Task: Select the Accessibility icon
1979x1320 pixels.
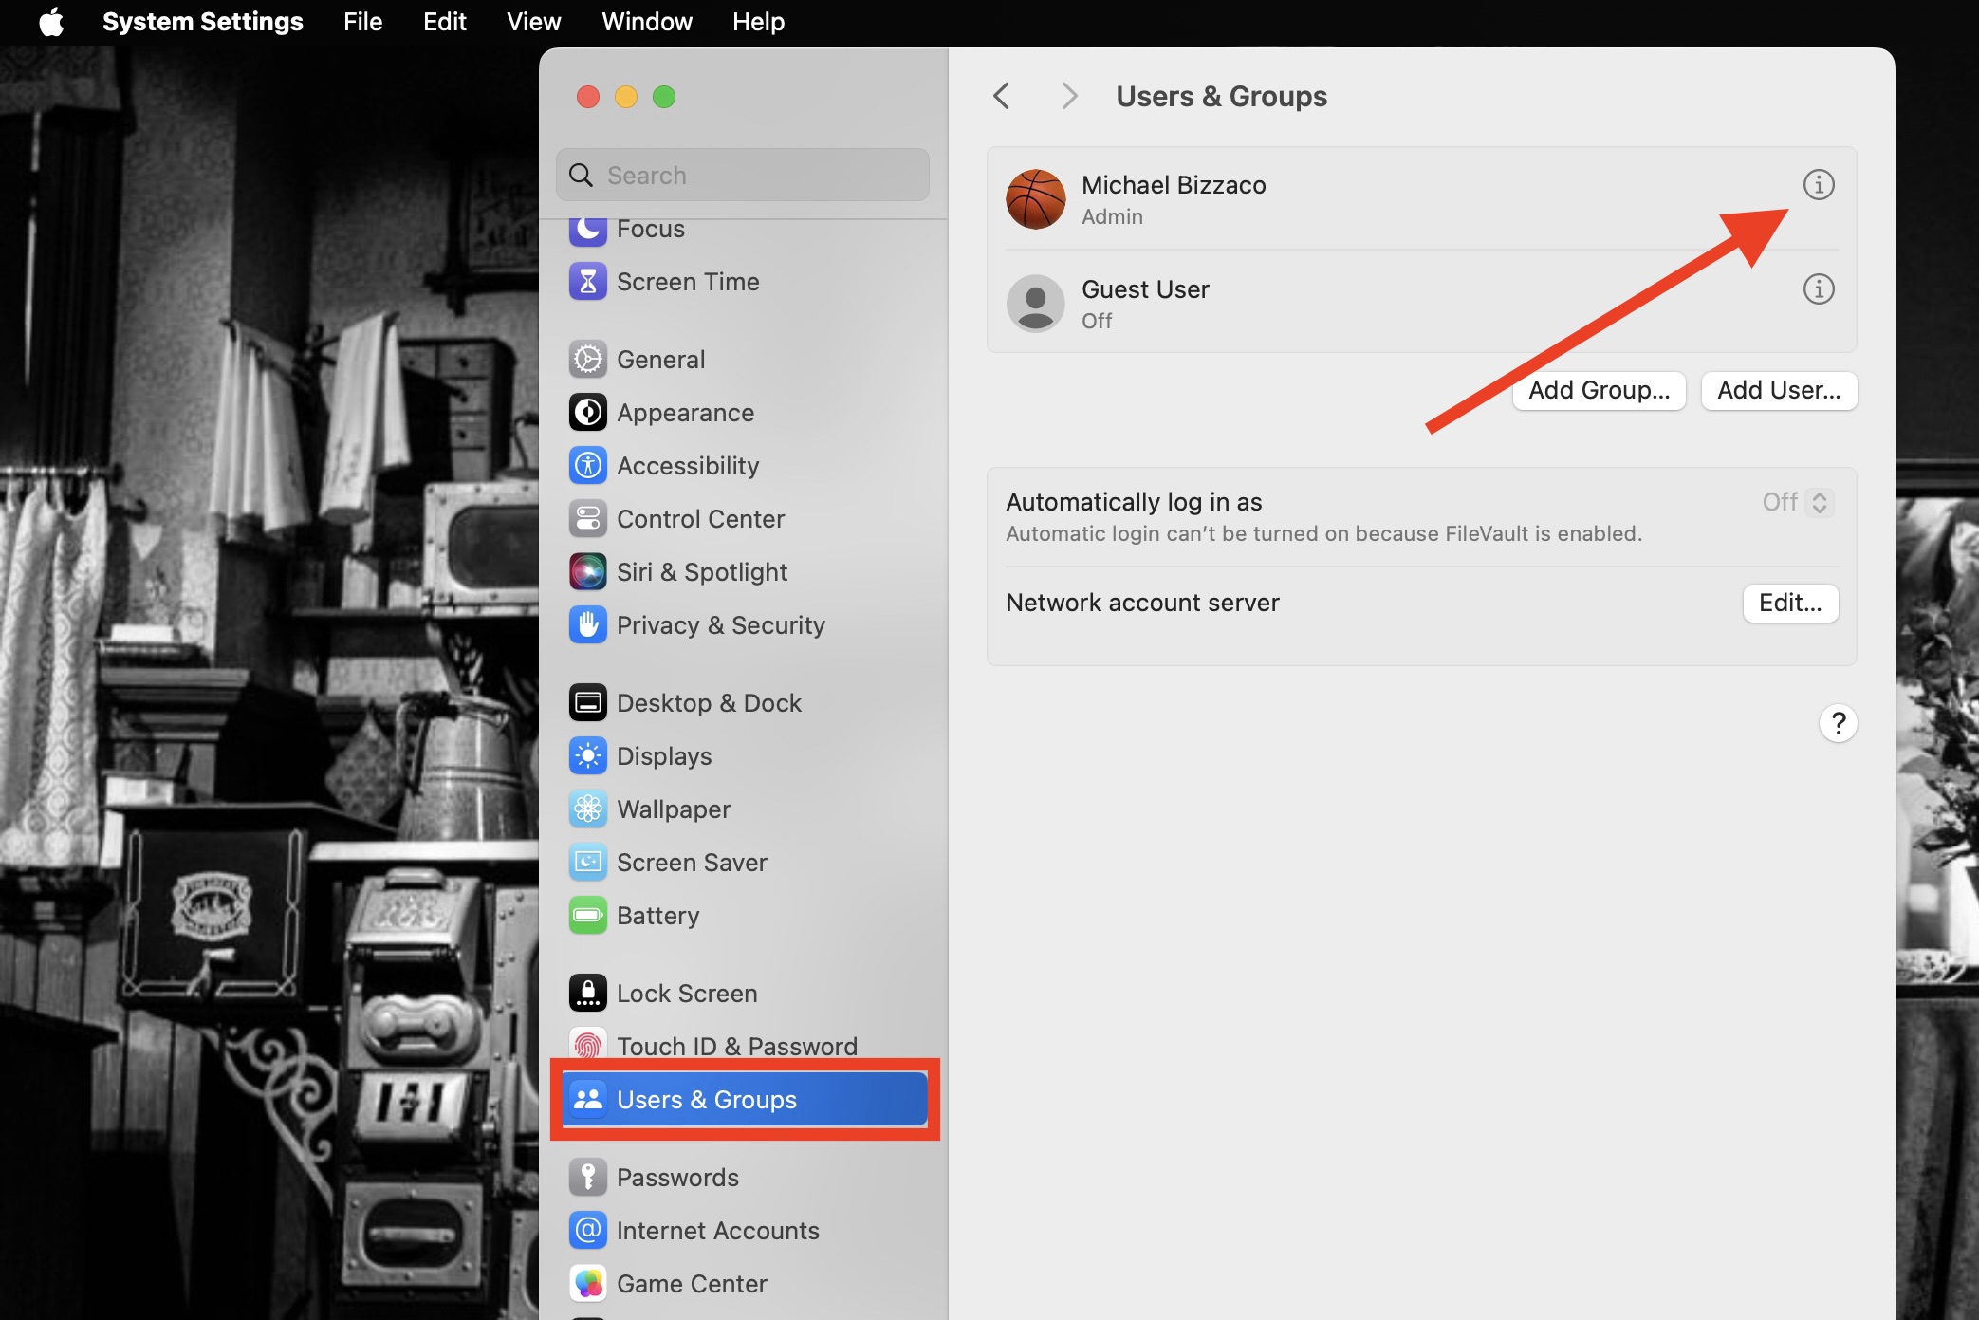Action: coord(587,466)
